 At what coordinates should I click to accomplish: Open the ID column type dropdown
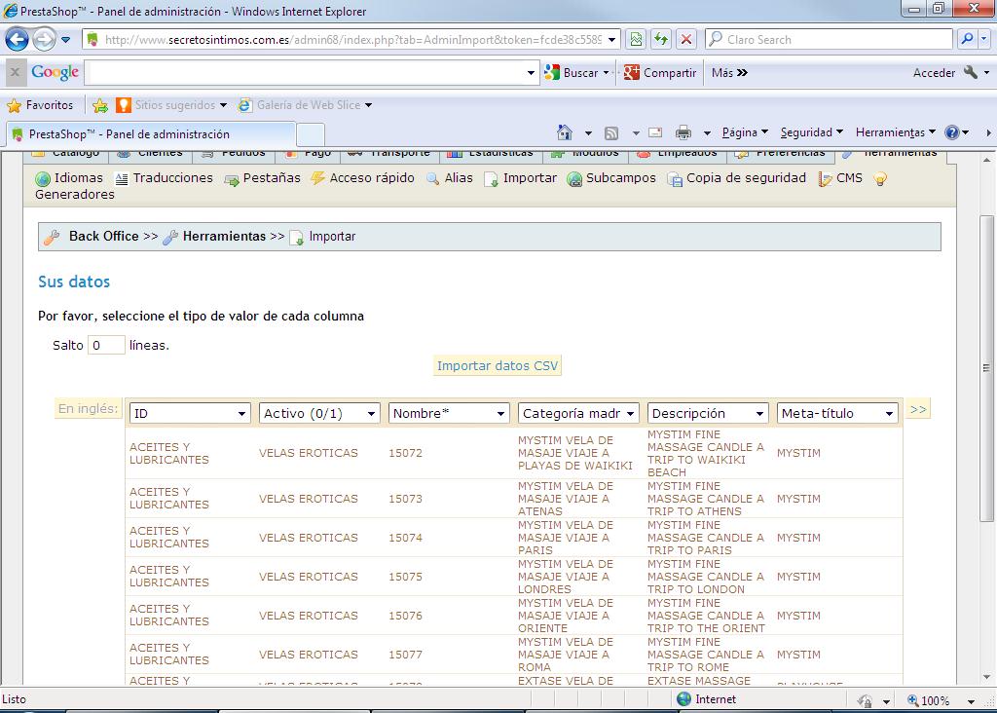189,413
